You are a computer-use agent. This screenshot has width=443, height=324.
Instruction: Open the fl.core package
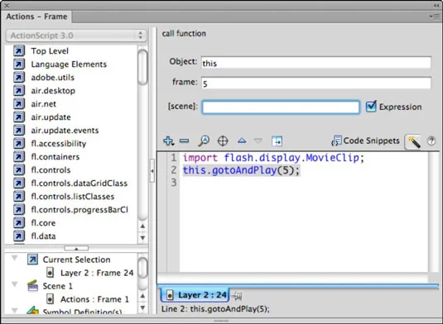(43, 223)
